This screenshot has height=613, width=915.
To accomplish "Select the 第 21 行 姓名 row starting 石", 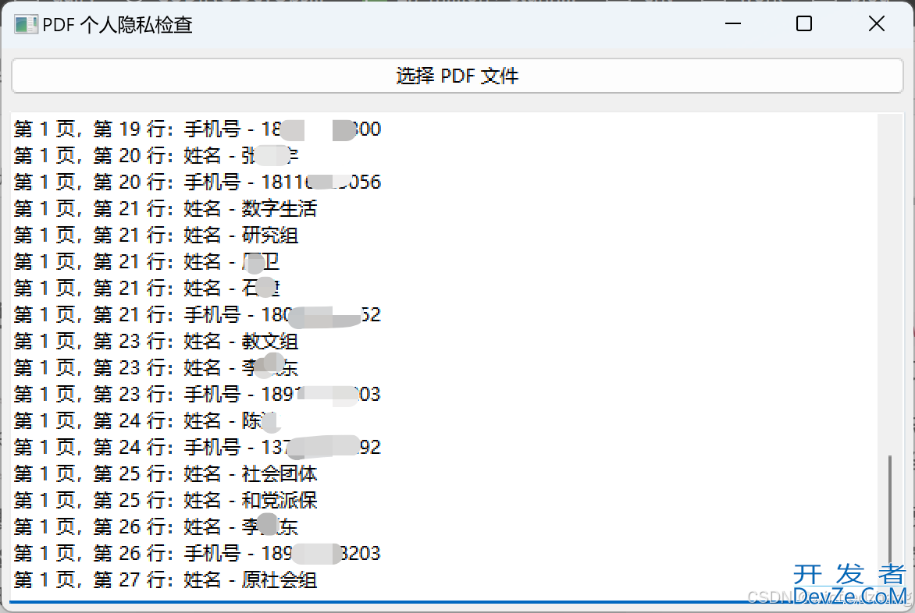I will click(x=147, y=289).
